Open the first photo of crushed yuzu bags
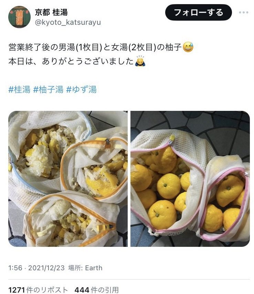 [x=68, y=179]
